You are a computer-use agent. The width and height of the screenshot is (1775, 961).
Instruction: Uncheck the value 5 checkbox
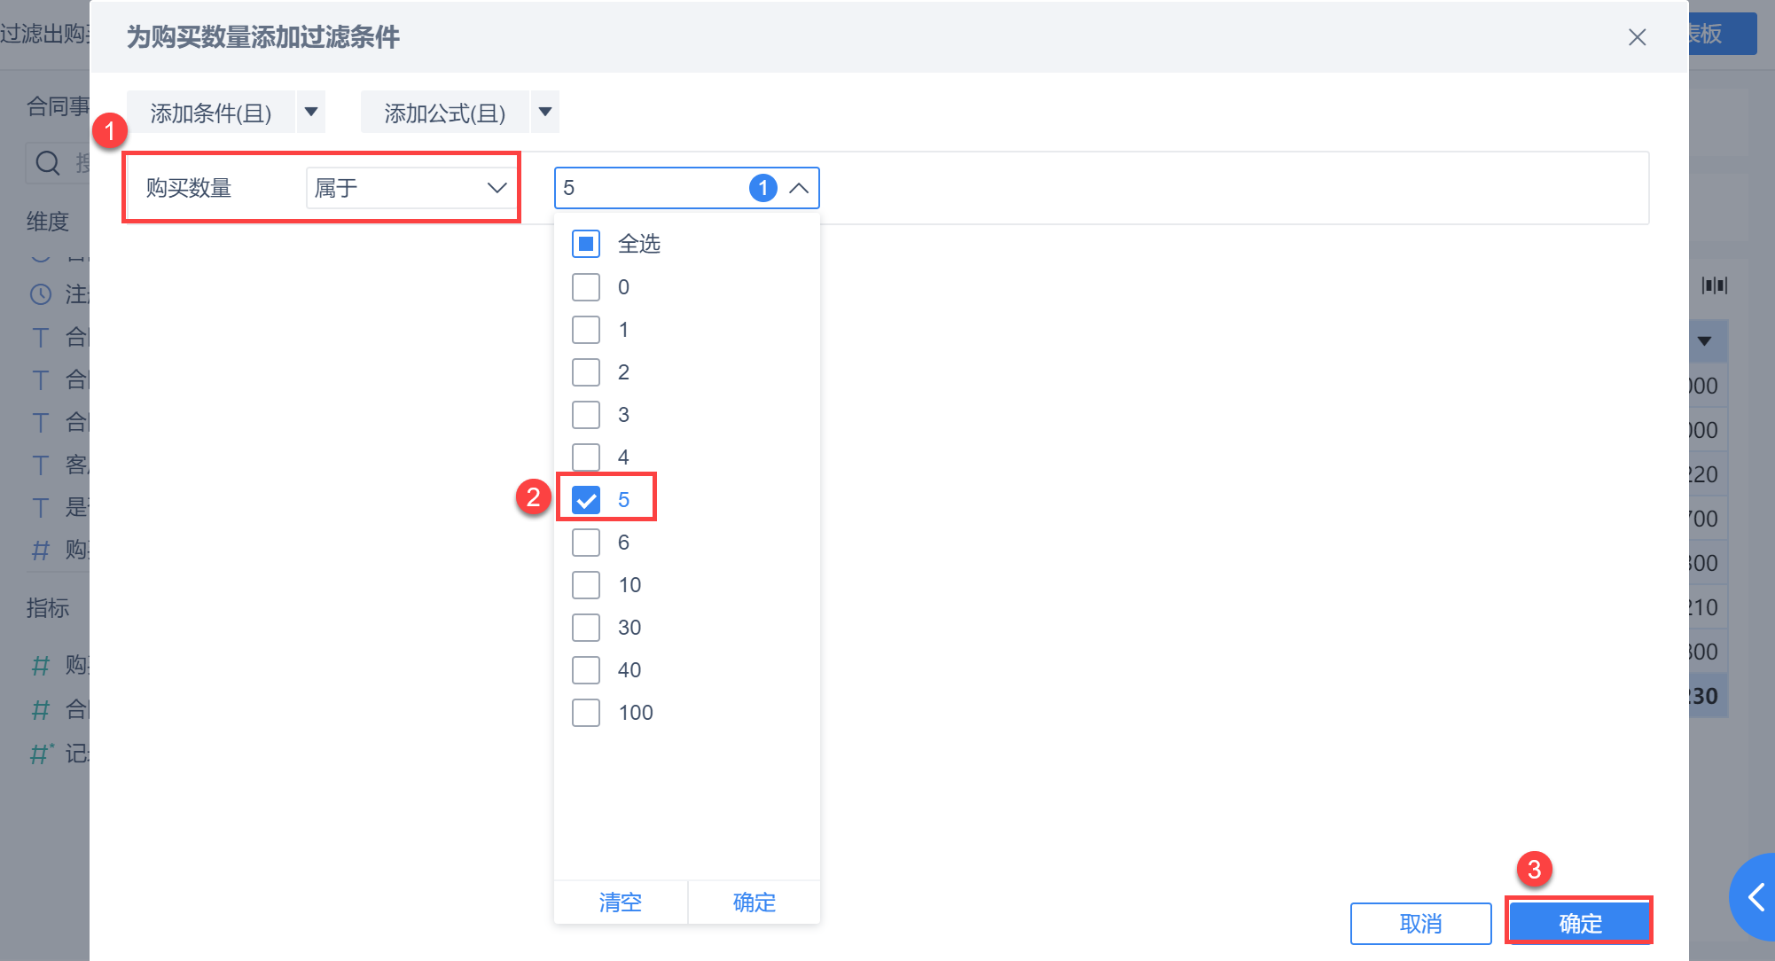point(586,500)
